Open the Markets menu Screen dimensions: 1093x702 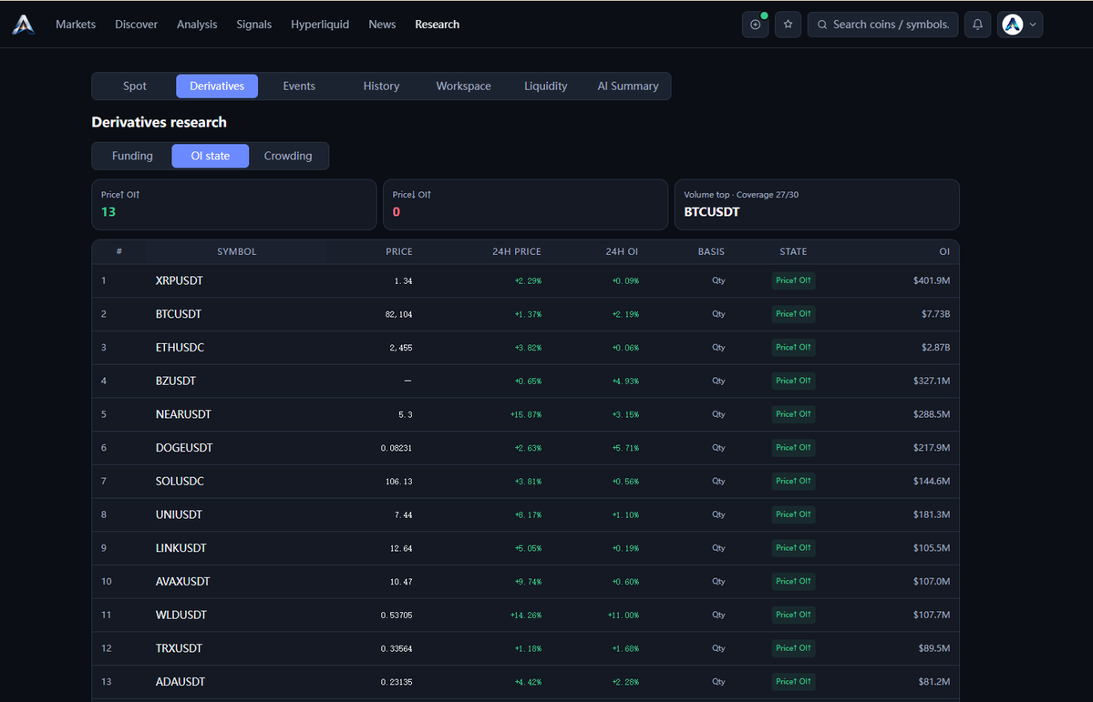(x=76, y=25)
